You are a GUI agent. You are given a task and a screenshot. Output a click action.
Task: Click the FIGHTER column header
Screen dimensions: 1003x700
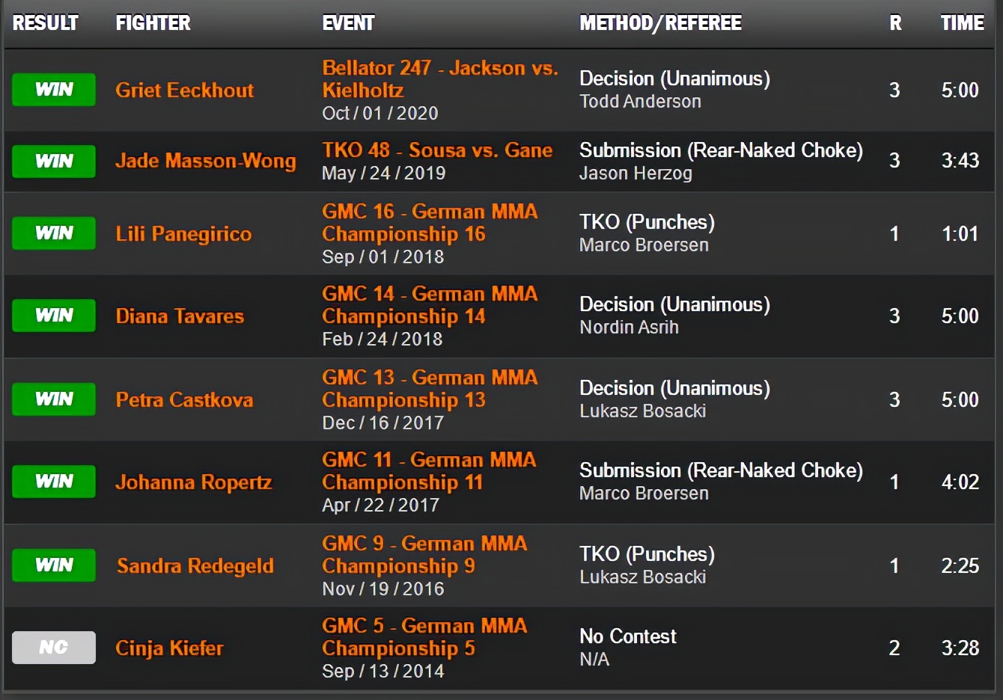click(153, 23)
